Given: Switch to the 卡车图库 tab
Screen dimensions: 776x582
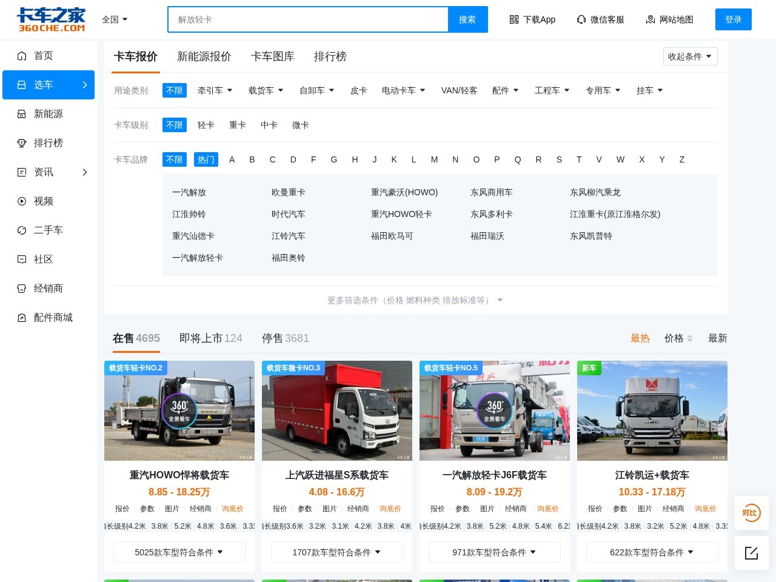Looking at the screenshot, I should tap(273, 56).
